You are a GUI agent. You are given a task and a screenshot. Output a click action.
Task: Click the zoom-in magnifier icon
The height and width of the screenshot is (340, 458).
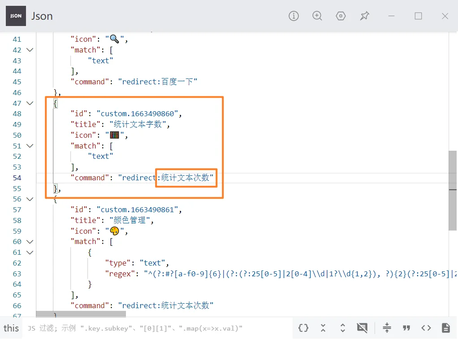pyautogui.click(x=317, y=16)
